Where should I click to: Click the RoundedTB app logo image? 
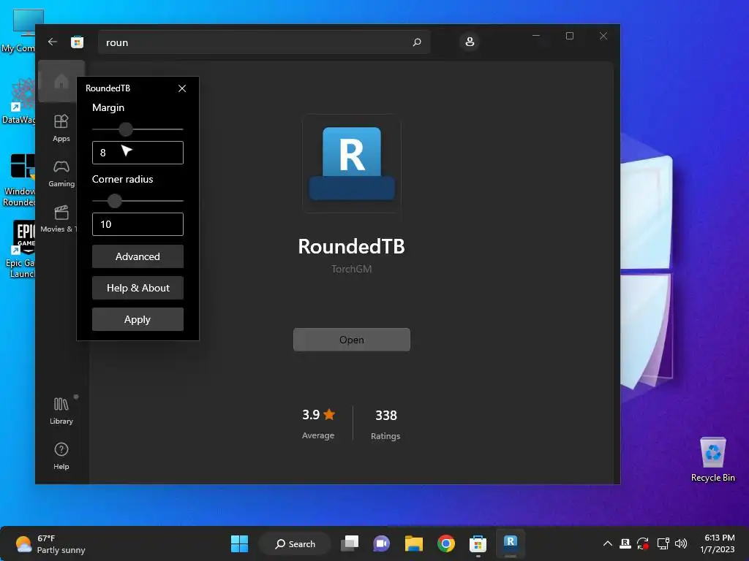point(352,164)
